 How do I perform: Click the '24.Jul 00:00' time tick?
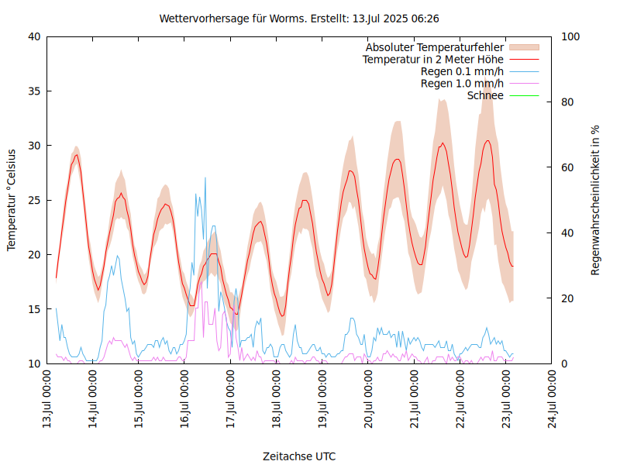[x=553, y=401]
